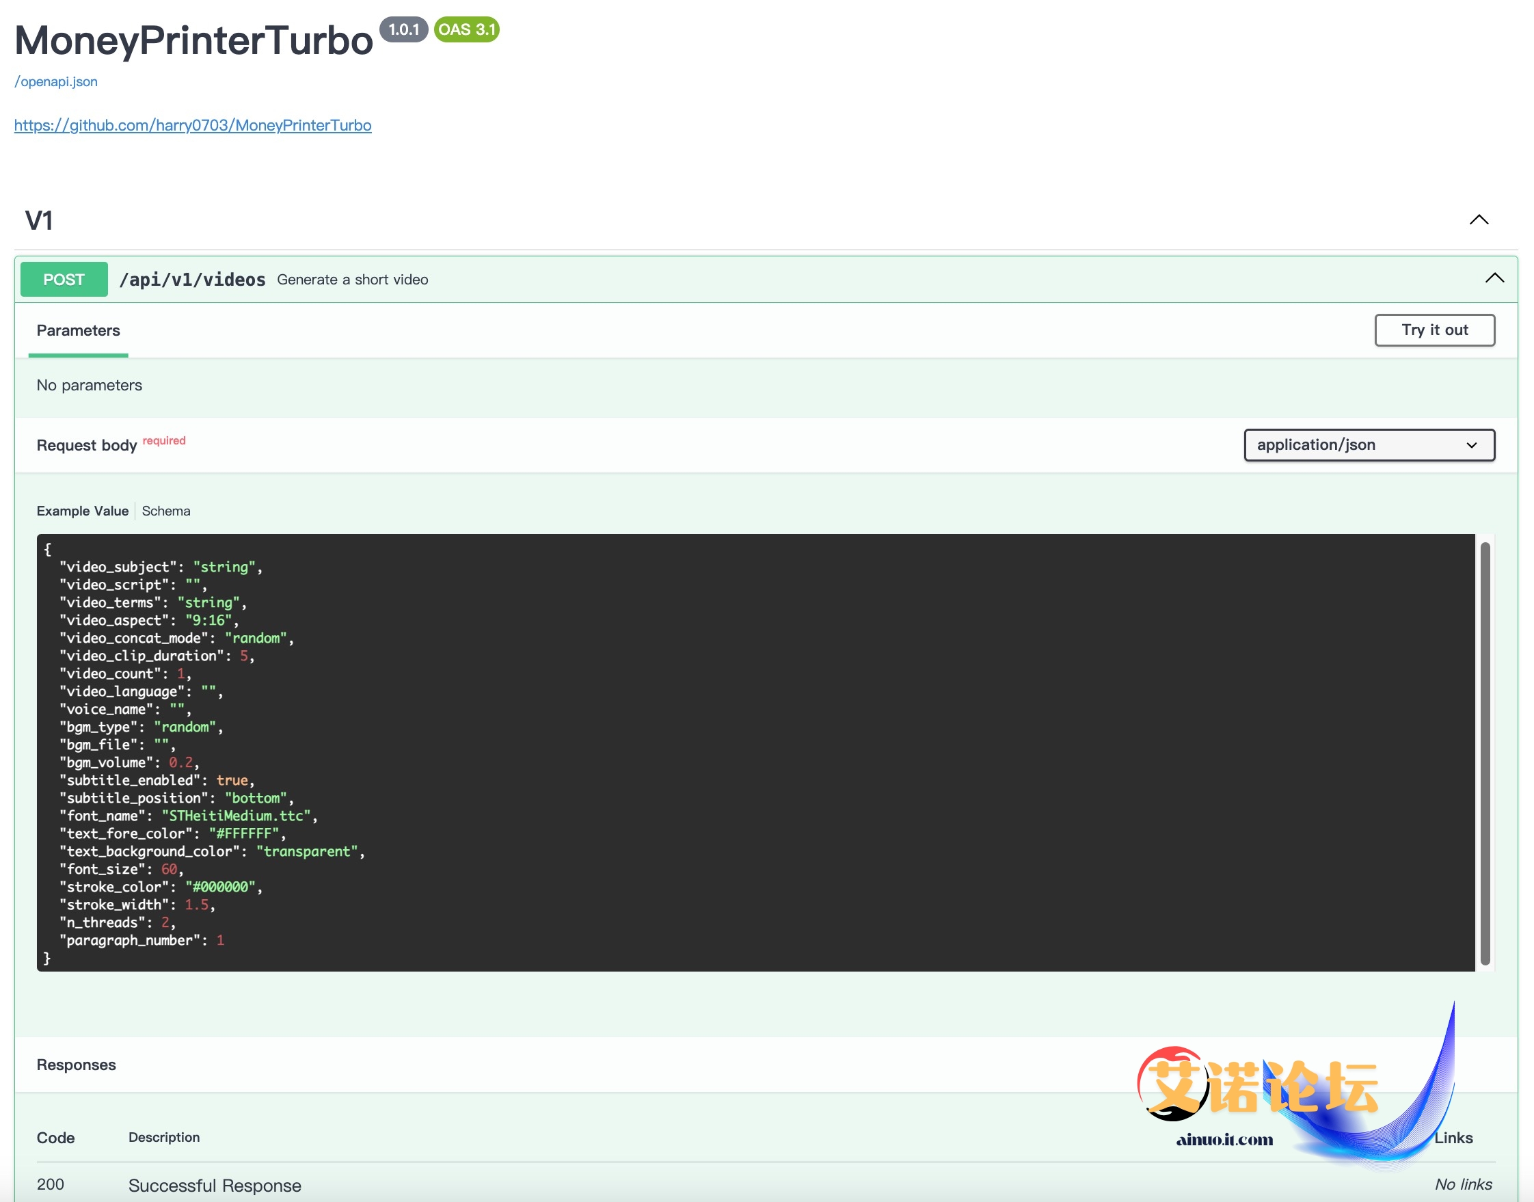1534x1202 pixels.
Task: Click the "text_background_color": "transparent" line
Action: point(212,851)
